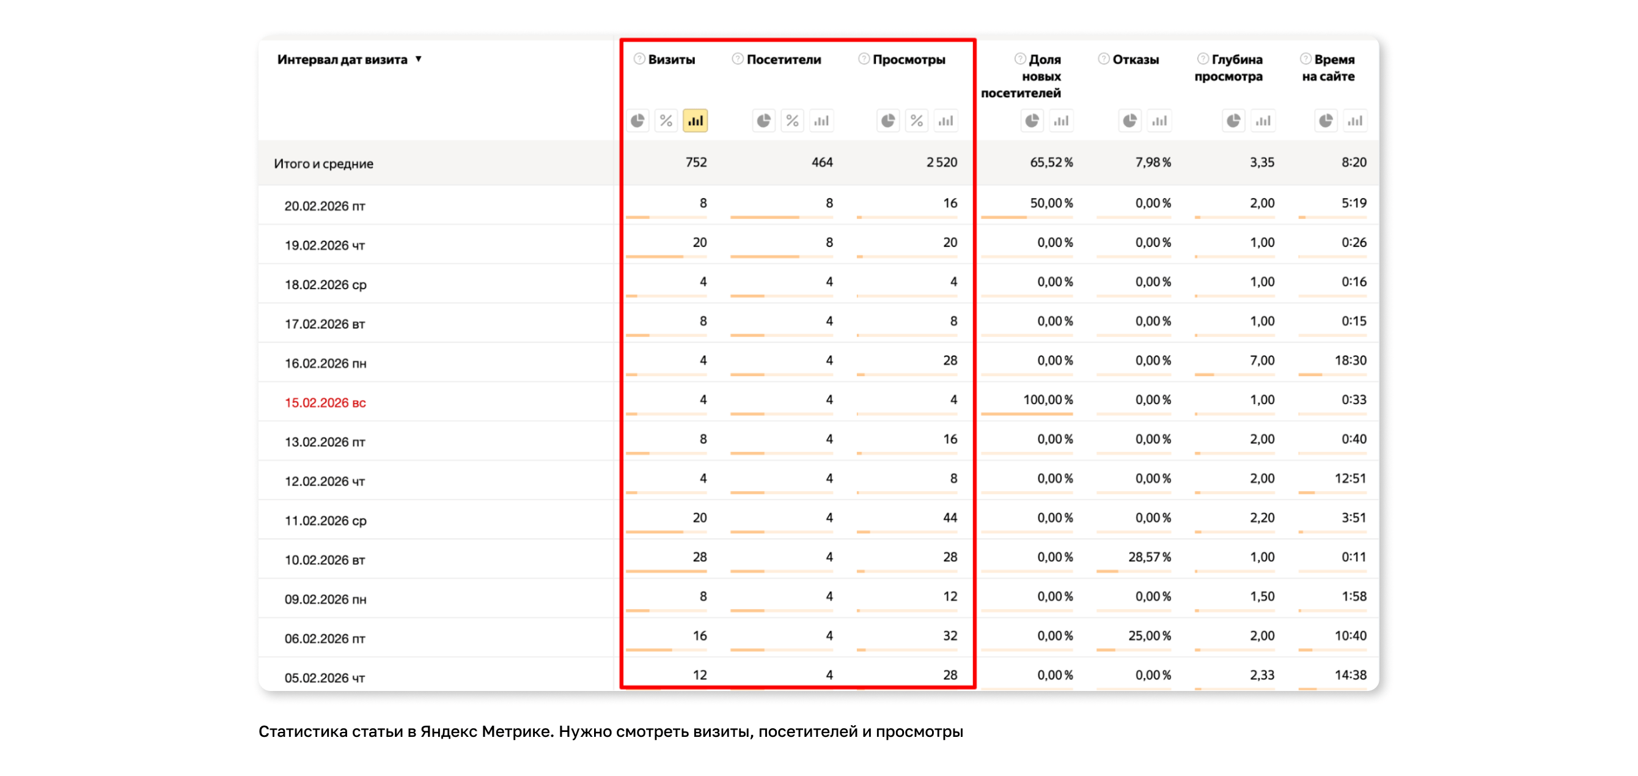Click the bar chart icon under Отказы
This screenshot has width=1638, height=776.
1159,120
